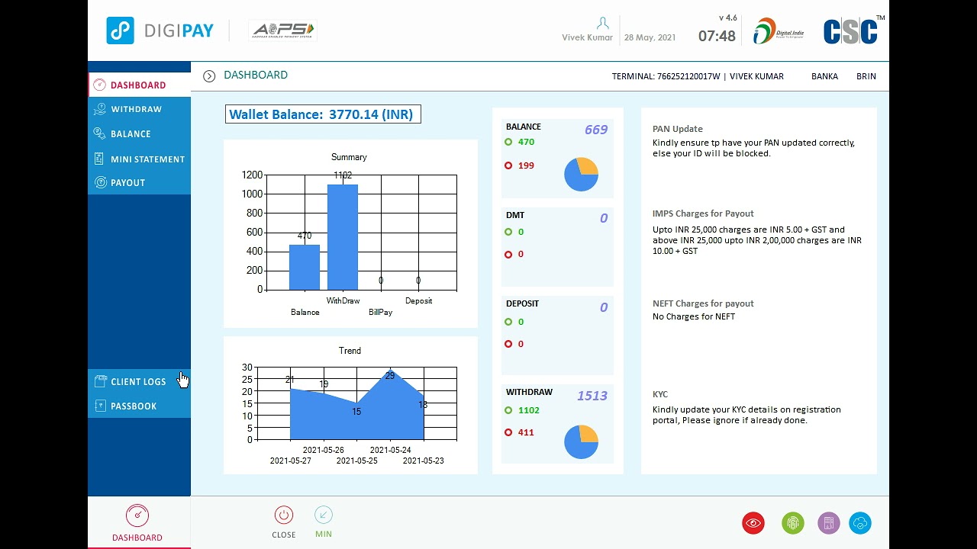This screenshot has width=977, height=549.
Task: Collapse the sidebar with the arrow beside Dashboard
Action: point(209,76)
